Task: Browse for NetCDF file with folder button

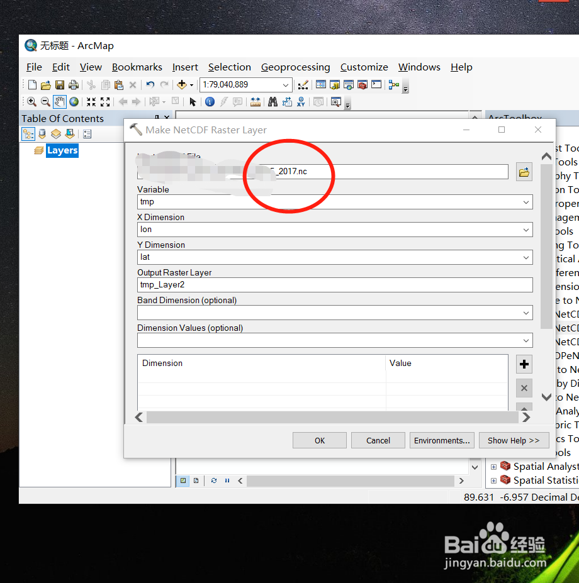Action: (x=524, y=172)
